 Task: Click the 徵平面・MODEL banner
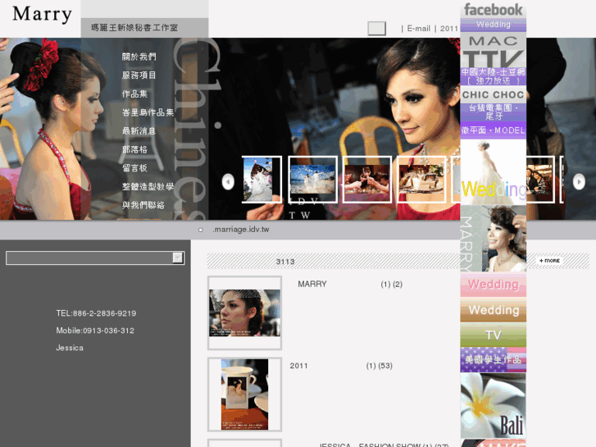[x=493, y=130]
